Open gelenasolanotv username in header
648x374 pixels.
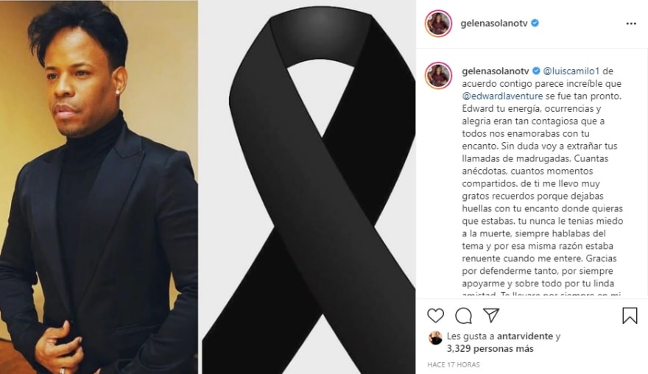coord(494,23)
